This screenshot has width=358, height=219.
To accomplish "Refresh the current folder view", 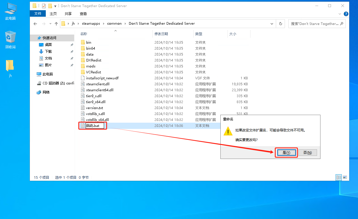I will [281, 24].
